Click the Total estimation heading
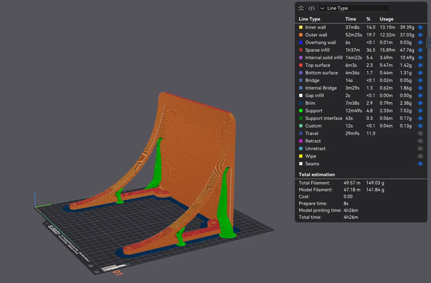The image size is (431, 283). point(317,174)
